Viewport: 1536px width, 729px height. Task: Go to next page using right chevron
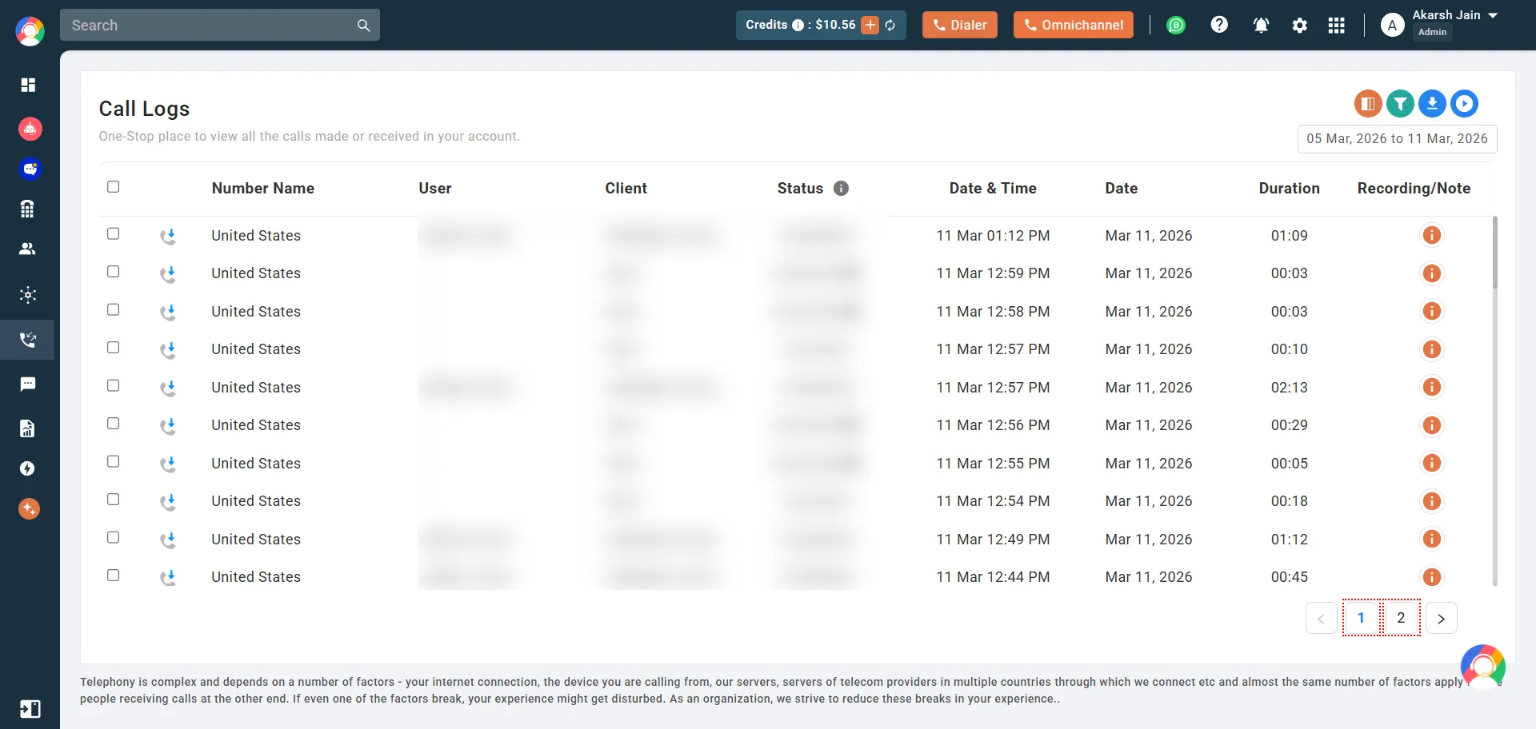(x=1441, y=618)
